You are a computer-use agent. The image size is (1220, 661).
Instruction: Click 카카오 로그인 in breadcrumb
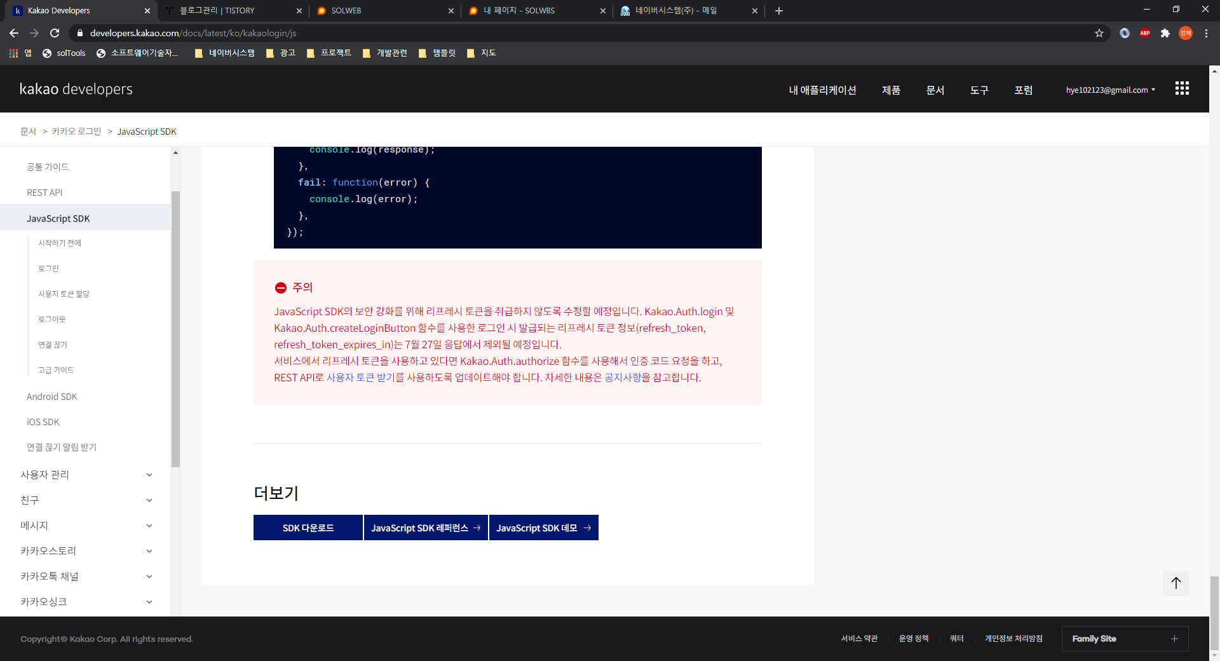(76, 132)
